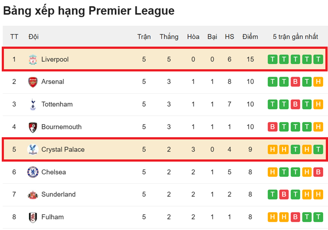This screenshot has height=230, width=328.
Task: Click Chelsea's last red B form badge
Action: [x=318, y=172]
